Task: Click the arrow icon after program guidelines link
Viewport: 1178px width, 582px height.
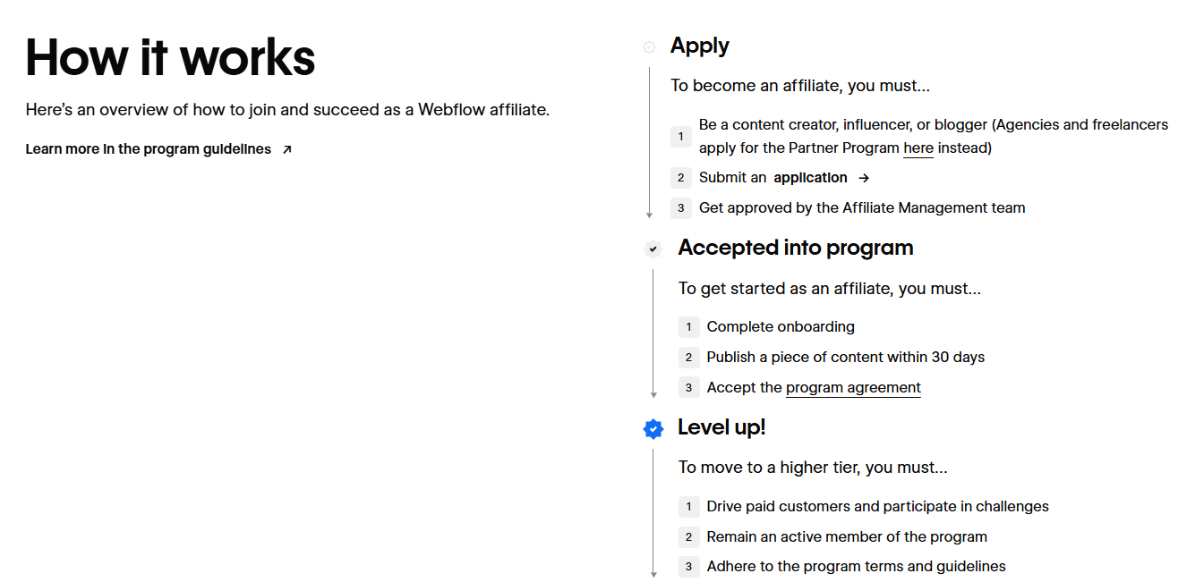Action: (286, 149)
